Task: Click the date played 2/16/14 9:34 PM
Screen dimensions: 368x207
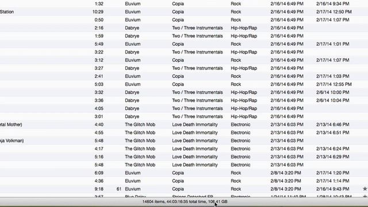Action: 332,4
